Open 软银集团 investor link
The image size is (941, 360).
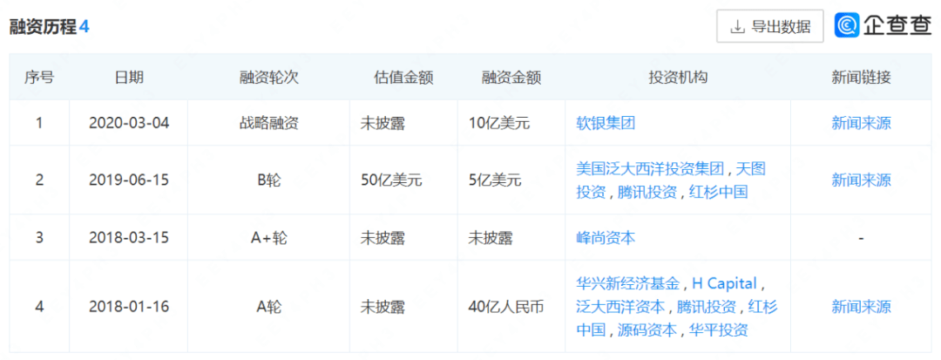(x=606, y=123)
